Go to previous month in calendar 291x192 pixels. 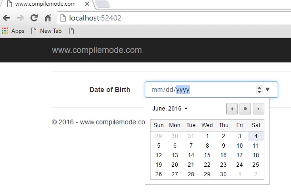point(232,109)
